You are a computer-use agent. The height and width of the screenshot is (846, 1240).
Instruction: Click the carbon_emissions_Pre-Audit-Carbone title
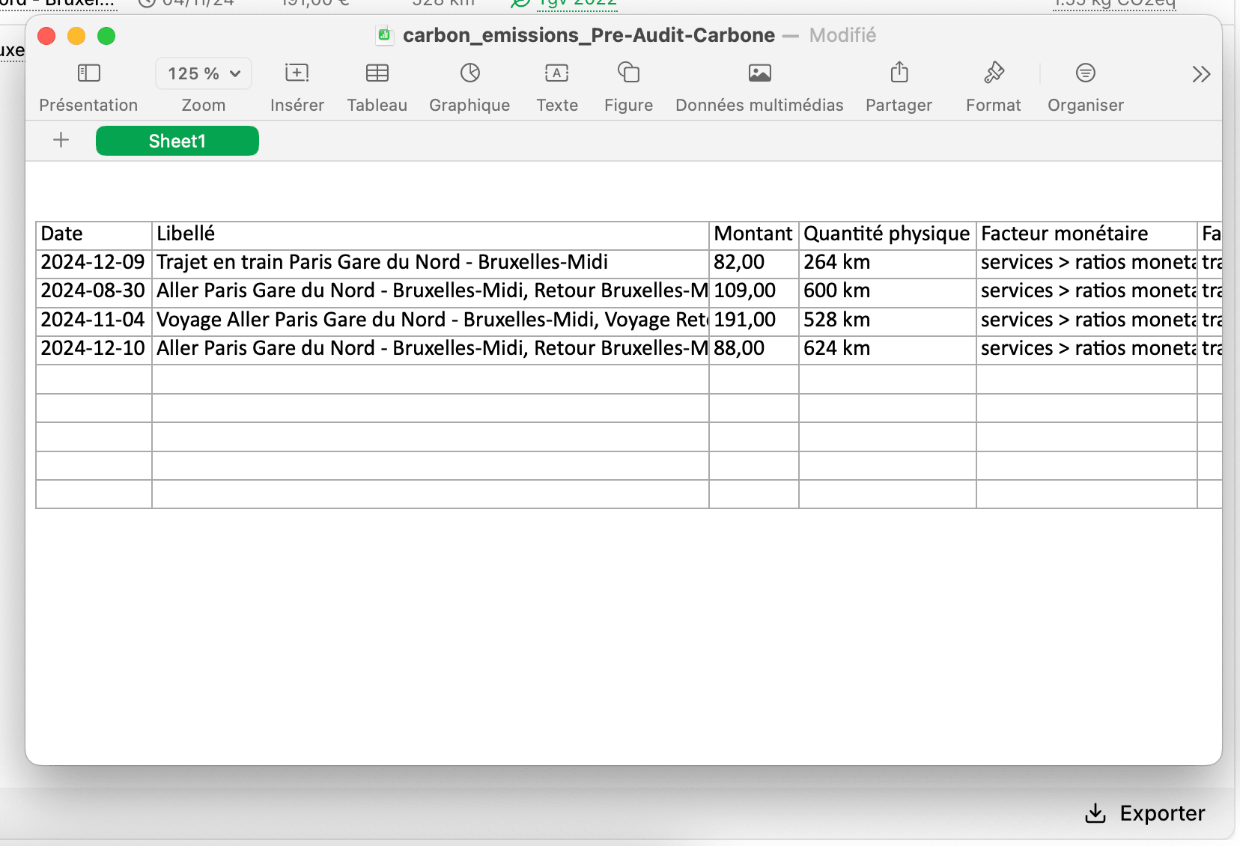589,35
